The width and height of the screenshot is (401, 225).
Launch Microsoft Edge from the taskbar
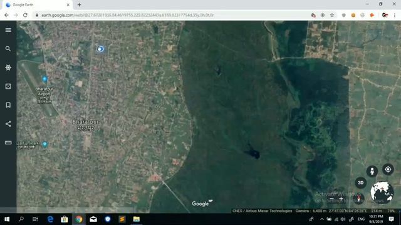point(50,219)
